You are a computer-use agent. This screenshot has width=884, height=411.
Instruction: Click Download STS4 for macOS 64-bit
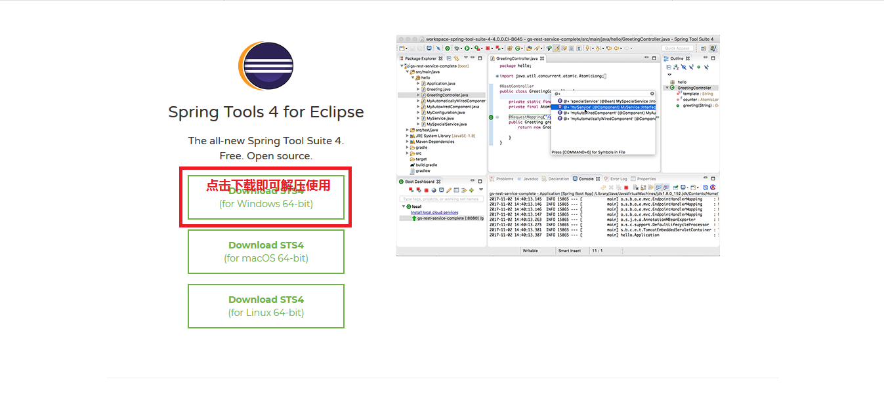pyautogui.click(x=266, y=251)
